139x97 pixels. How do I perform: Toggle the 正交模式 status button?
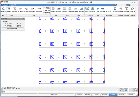(x=96, y=95)
